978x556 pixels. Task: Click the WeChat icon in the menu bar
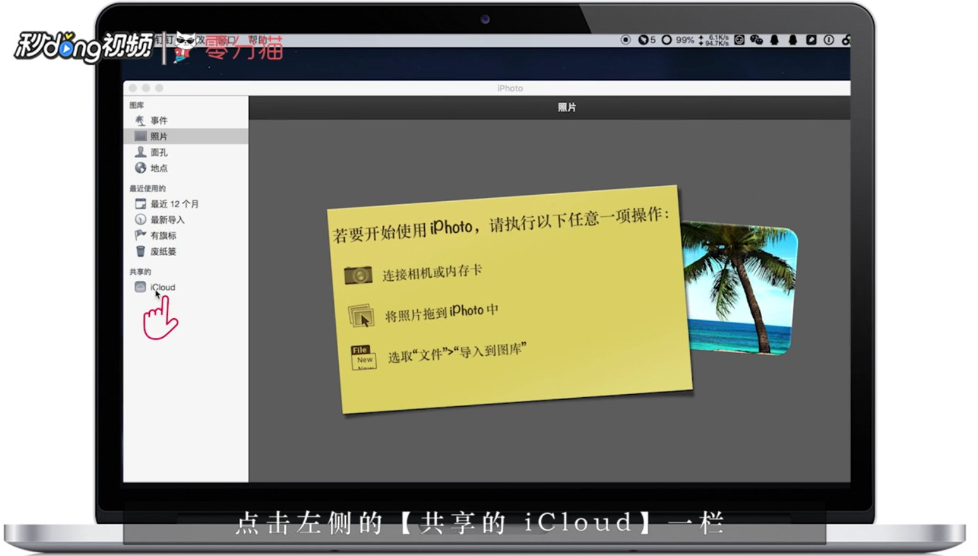[x=757, y=40]
